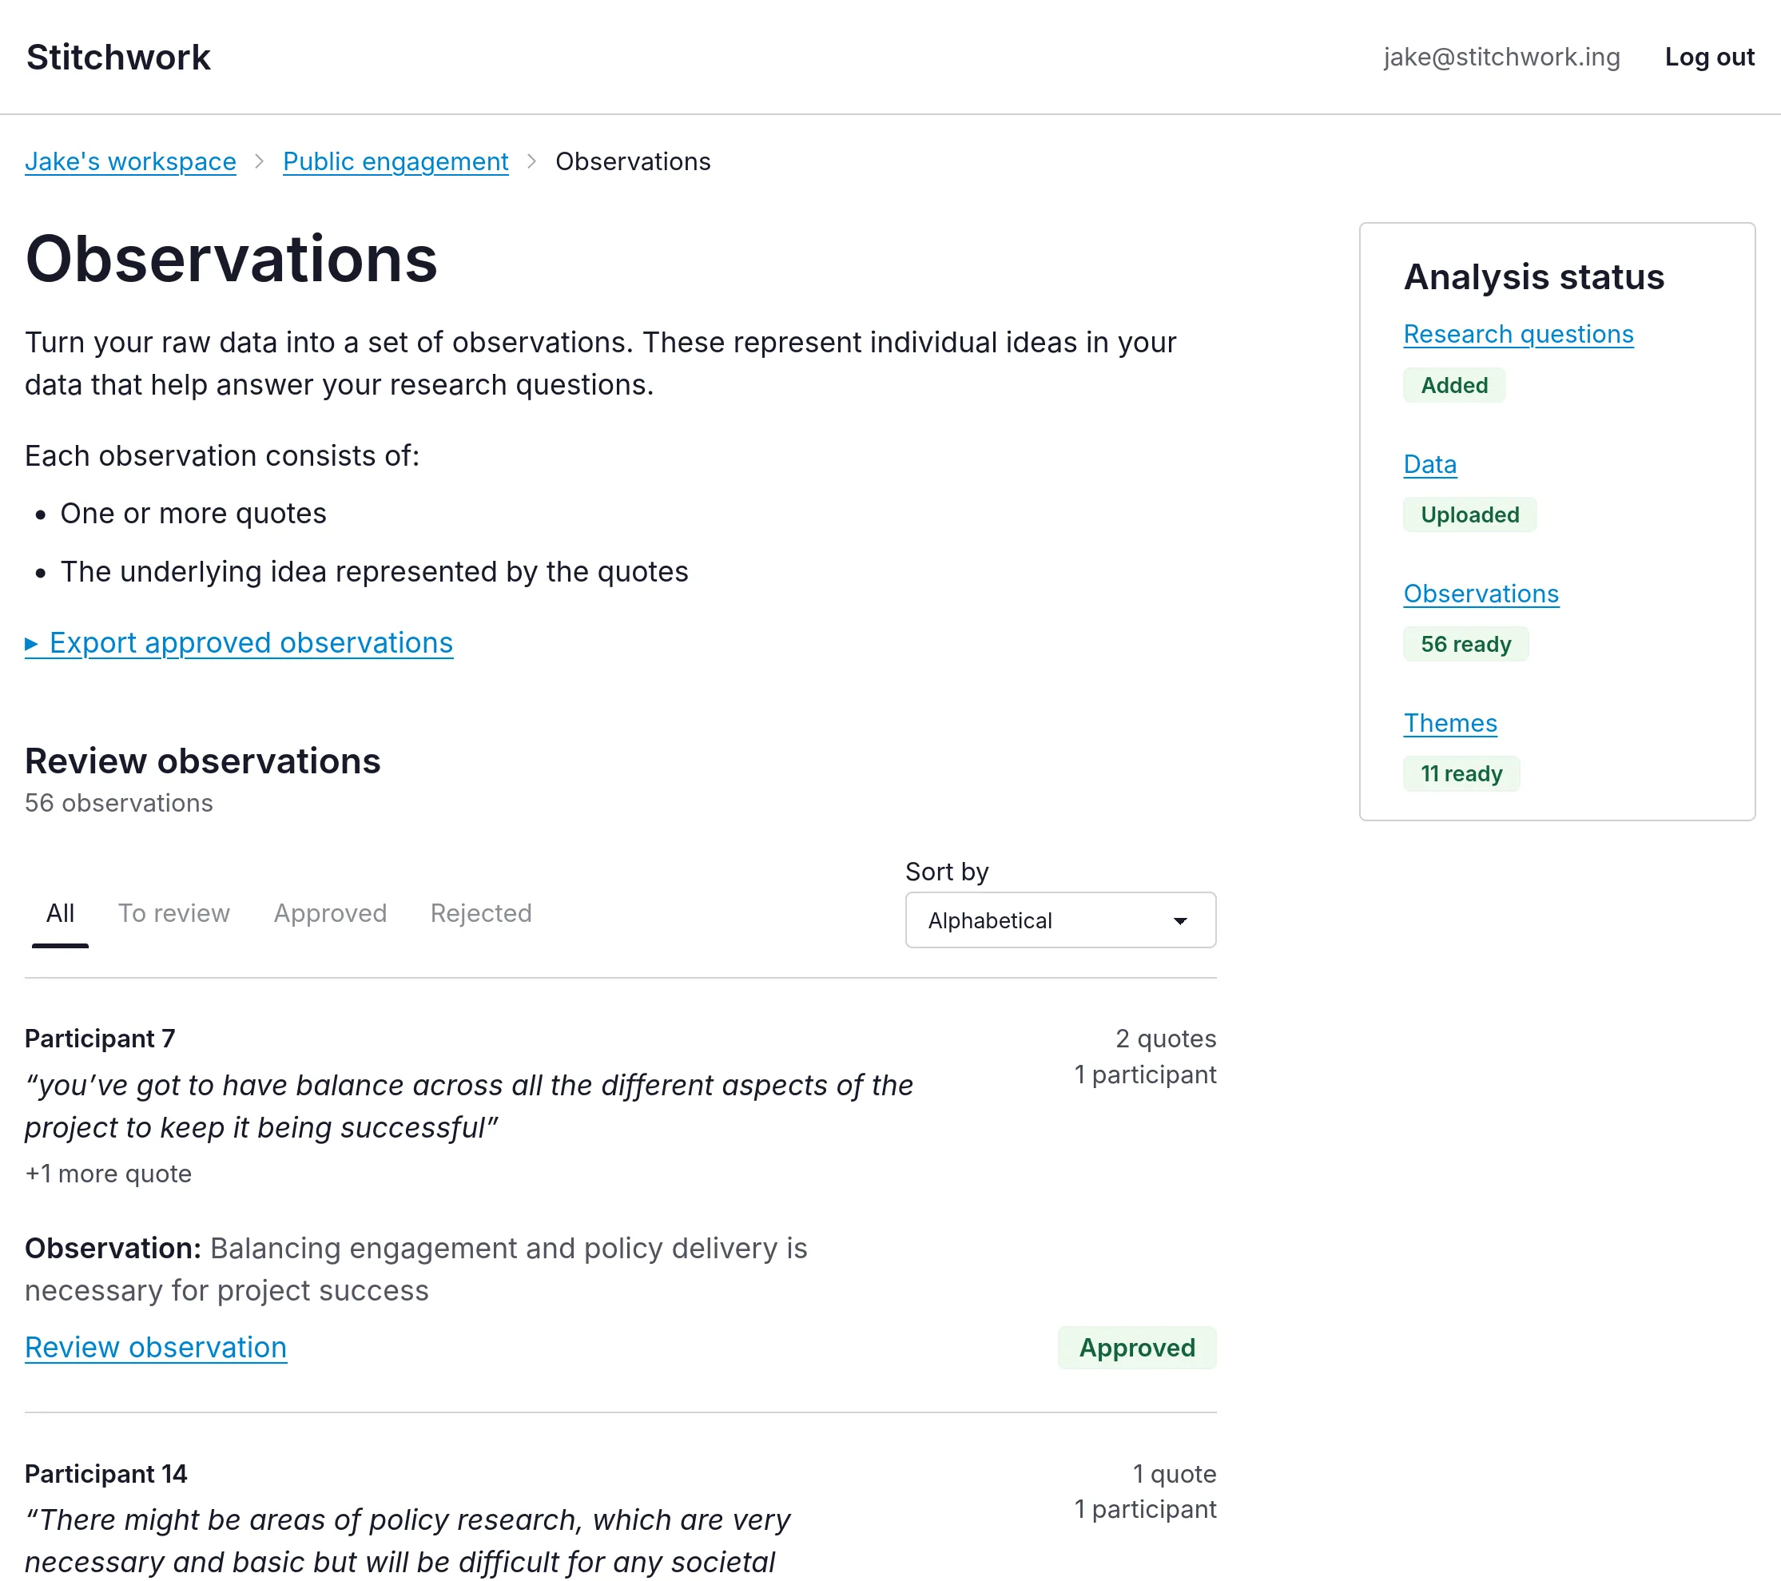Click the jake@stitchwork.ing account email
Image resolution: width=1781 pixels, height=1581 pixels.
click(x=1501, y=58)
